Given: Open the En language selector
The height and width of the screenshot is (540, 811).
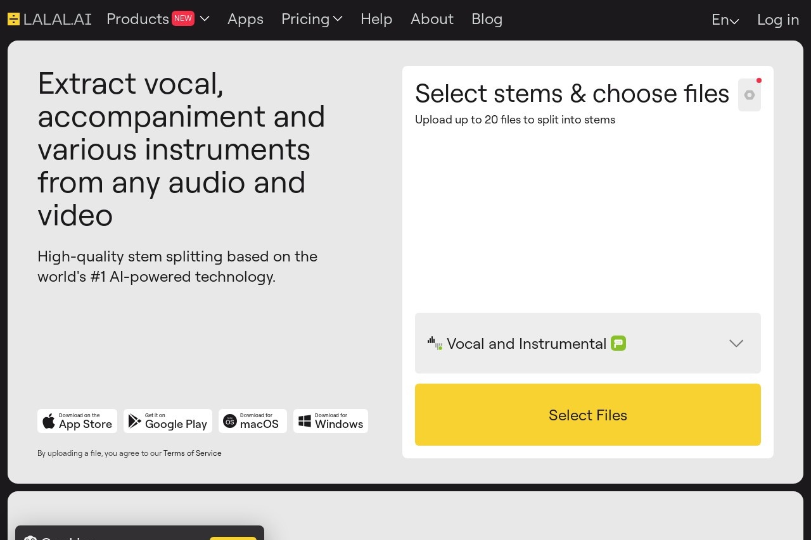Looking at the screenshot, I should 724,20.
